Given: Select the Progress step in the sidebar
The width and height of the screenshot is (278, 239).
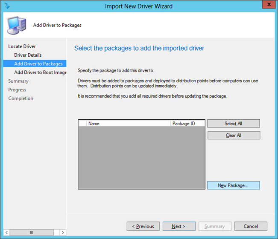Looking at the screenshot, I should (x=17, y=90).
